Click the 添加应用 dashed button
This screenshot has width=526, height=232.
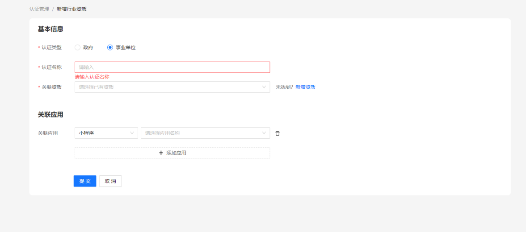coord(172,153)
